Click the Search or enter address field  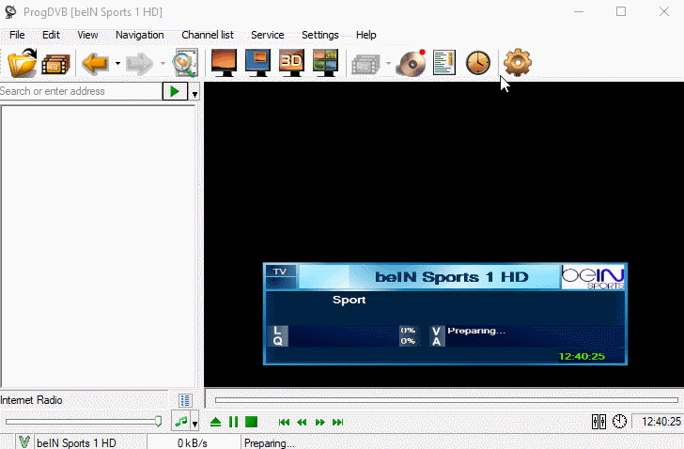pos(81,91)
